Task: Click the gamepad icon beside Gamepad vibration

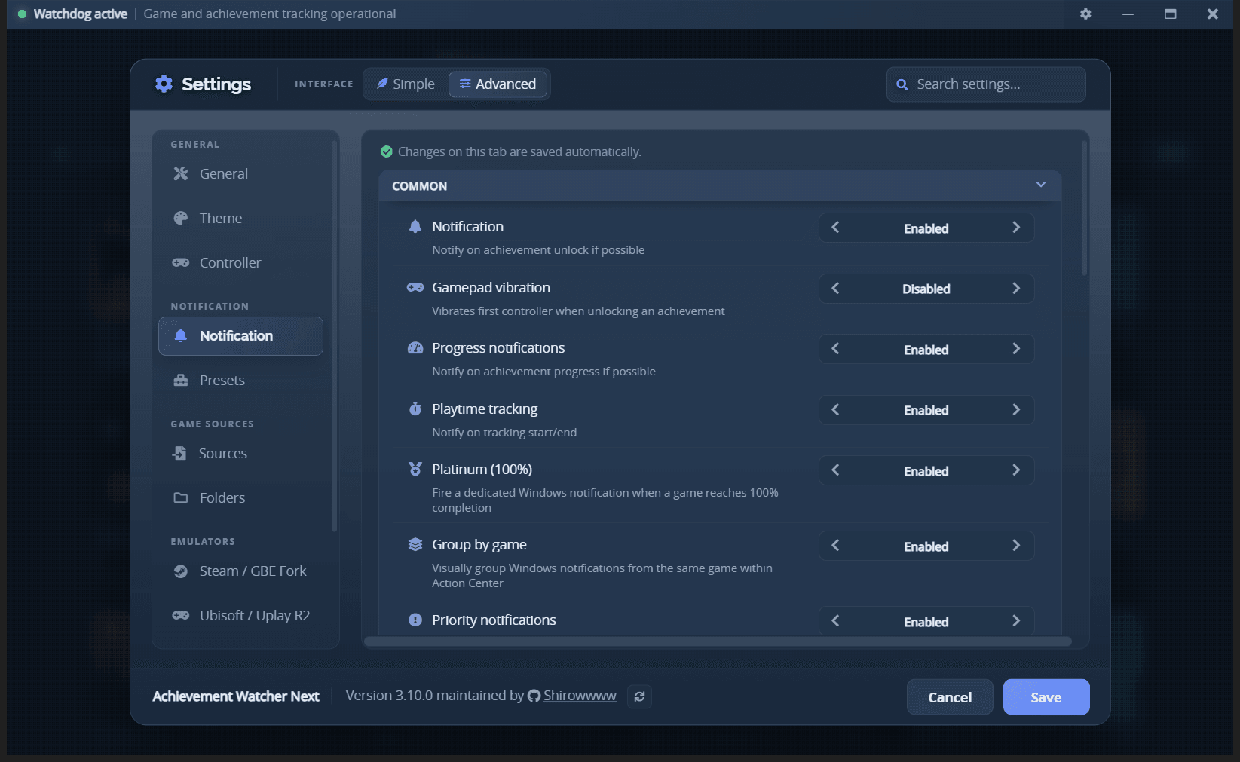Action: (415, 287)
